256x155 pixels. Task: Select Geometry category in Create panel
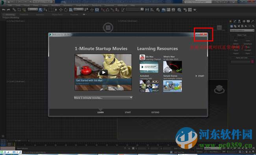(232, 26)
